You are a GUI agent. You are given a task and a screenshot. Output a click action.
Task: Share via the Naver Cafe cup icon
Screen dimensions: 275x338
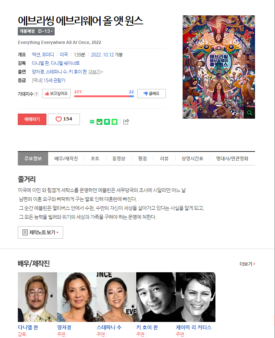point(100,122)
